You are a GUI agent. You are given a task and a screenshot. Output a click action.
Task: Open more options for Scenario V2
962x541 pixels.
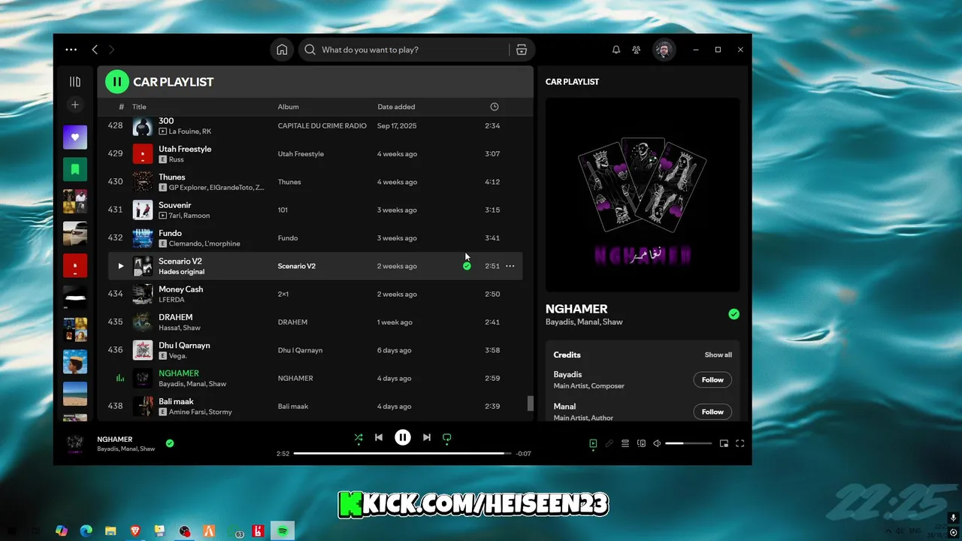click(x=510, y=266)
